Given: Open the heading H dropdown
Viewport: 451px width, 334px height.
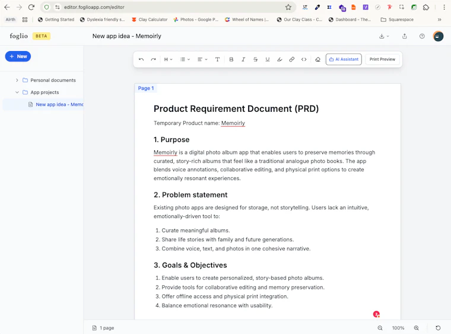Looking at the screenshot, I should click(x=169, y=59).
